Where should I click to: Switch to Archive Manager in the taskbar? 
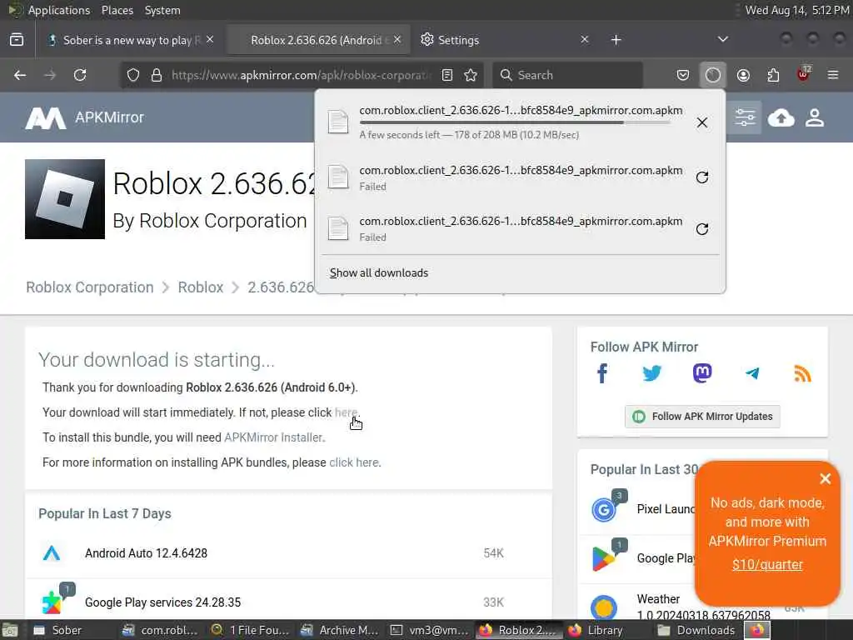click(340, 630)
